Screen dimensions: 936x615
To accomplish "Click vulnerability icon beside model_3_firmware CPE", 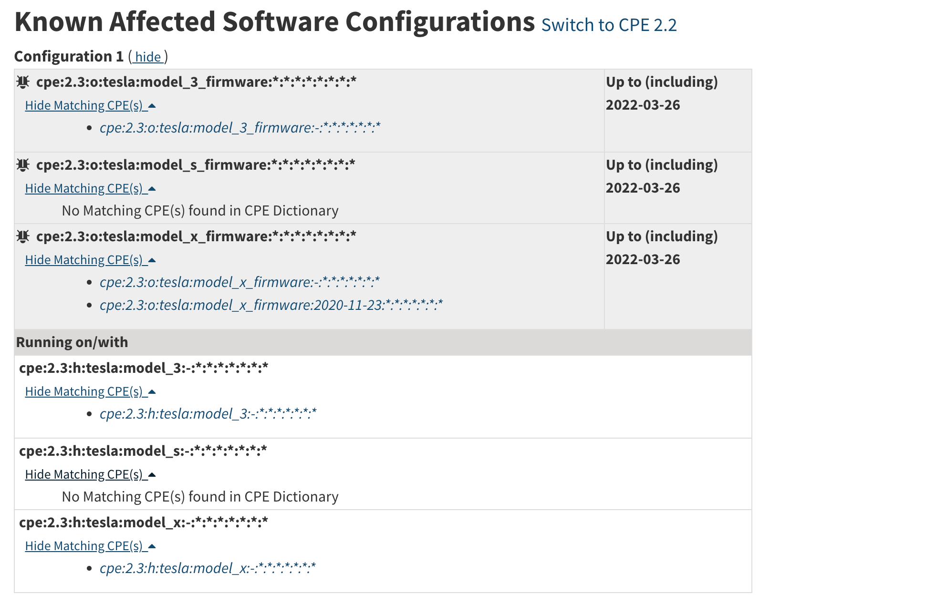I will [x=23, y=82].
